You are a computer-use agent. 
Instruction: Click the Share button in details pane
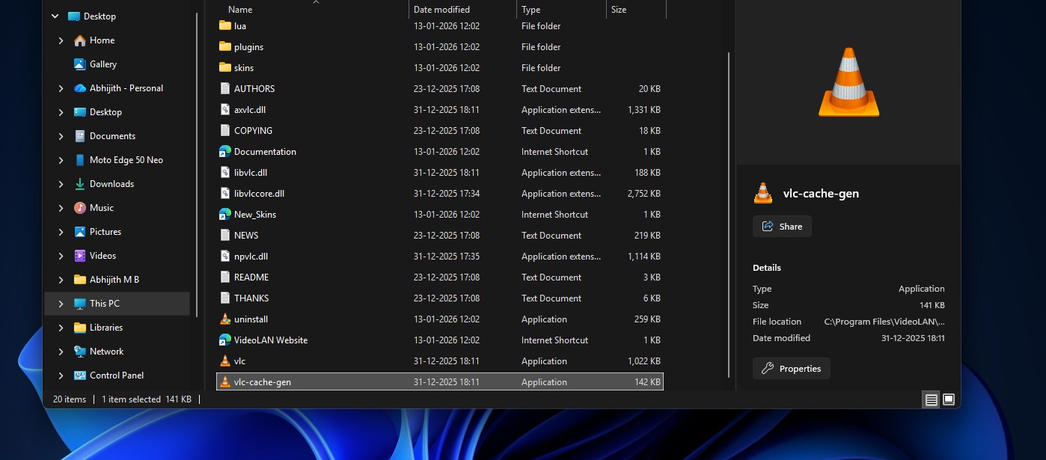click(x=782, y=227)
